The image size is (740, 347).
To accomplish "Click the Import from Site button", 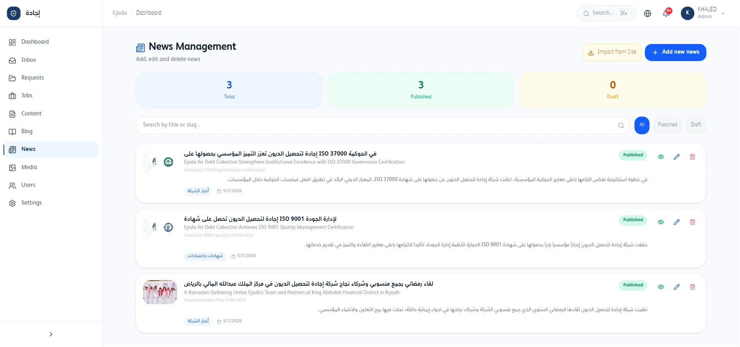I will coord(612,52).
